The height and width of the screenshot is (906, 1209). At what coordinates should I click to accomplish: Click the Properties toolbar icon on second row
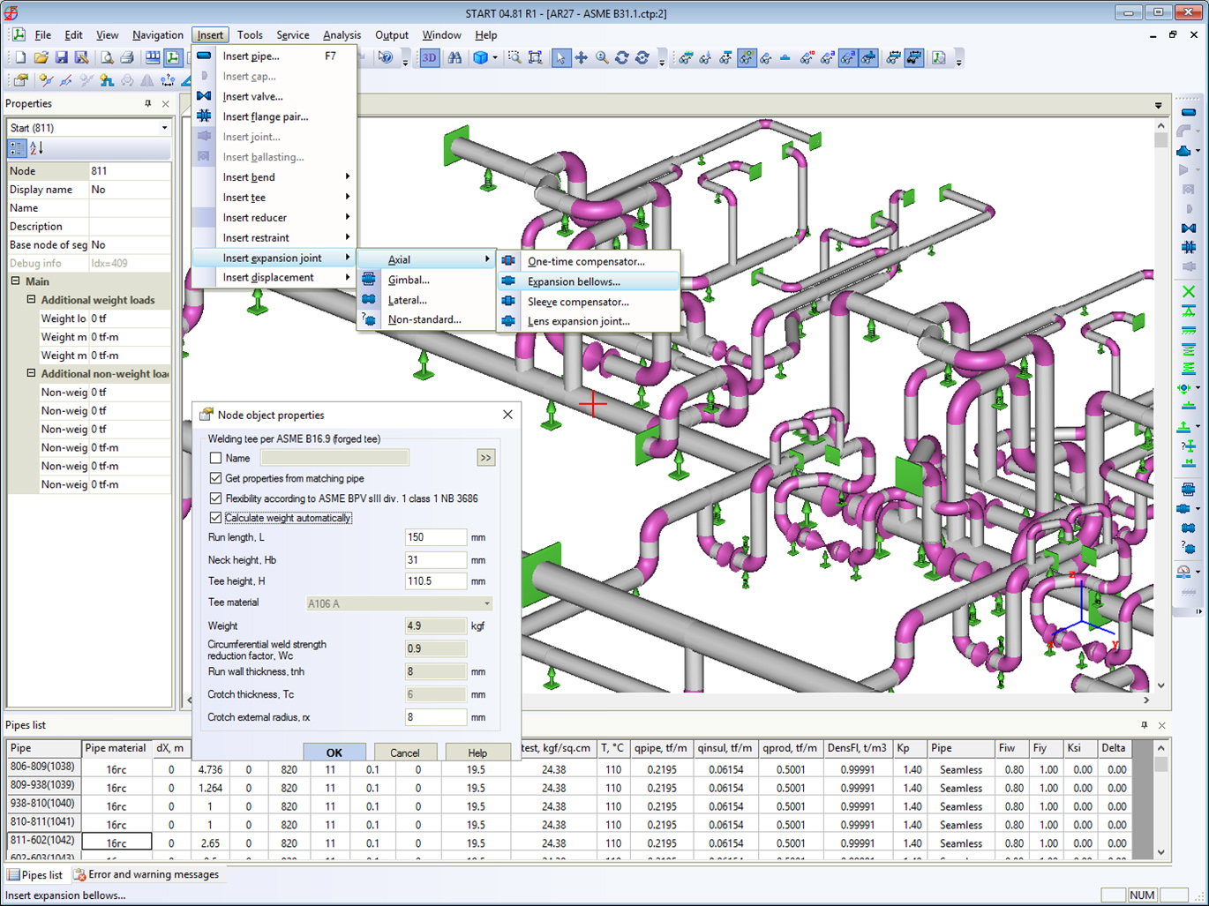point(20,80)
